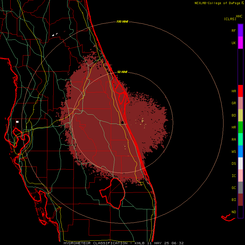Click the 'DS' legend label
The height and width of the screenshot is (245, 245).
(234, 163)
